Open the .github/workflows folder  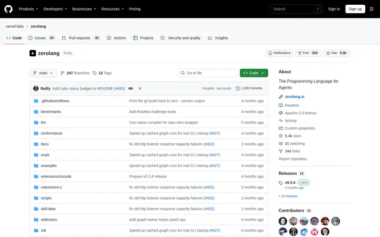[x=55, y=101]
